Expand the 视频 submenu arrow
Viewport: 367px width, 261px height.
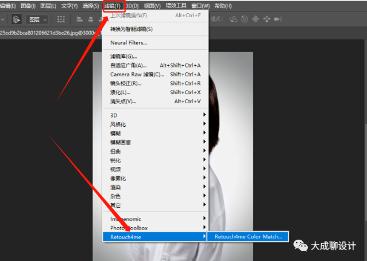tap(204, 169)
